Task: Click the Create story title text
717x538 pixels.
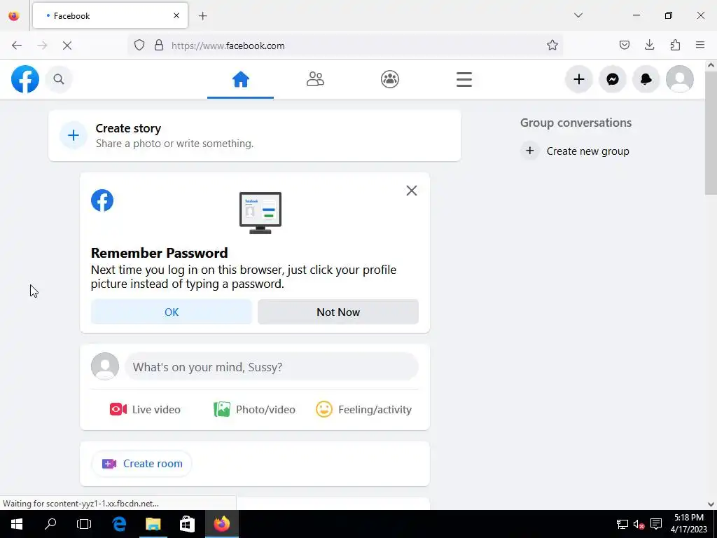Action: pyautogui.click(x=128, y=129)
